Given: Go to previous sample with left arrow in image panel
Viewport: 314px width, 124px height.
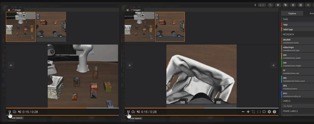Looking at the screenshot, I should (x=11, y=65).
